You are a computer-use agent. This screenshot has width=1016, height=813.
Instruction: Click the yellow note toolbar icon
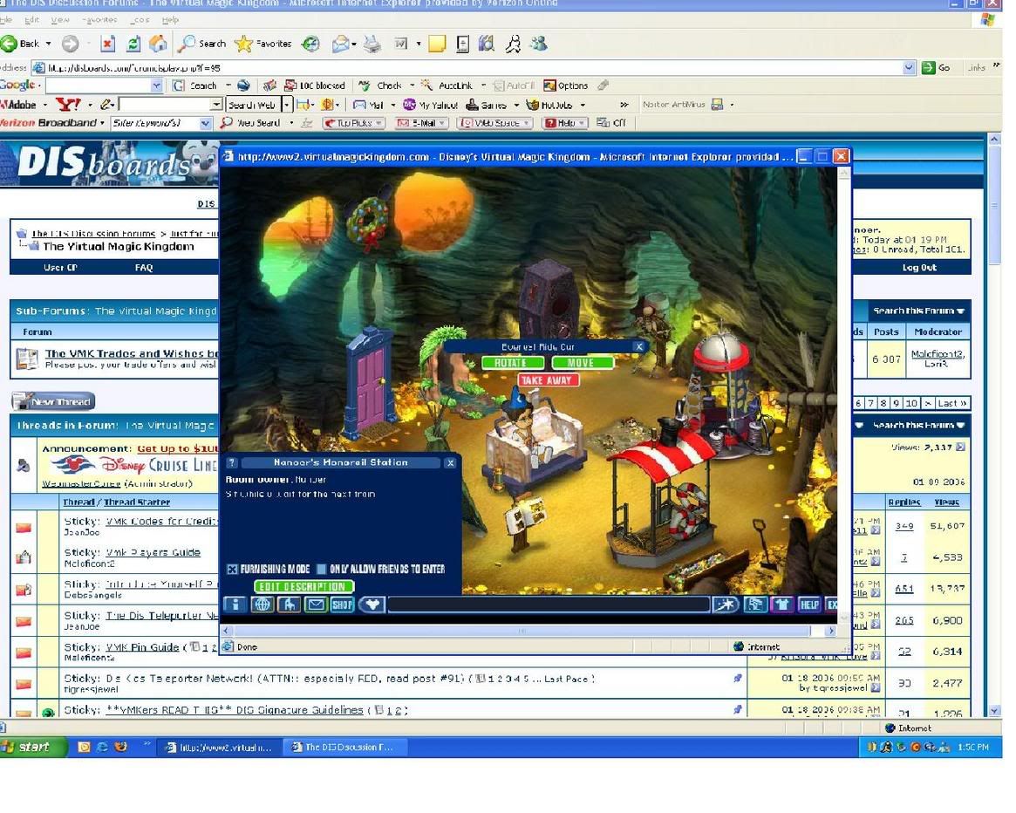click(x=438, y=44)
